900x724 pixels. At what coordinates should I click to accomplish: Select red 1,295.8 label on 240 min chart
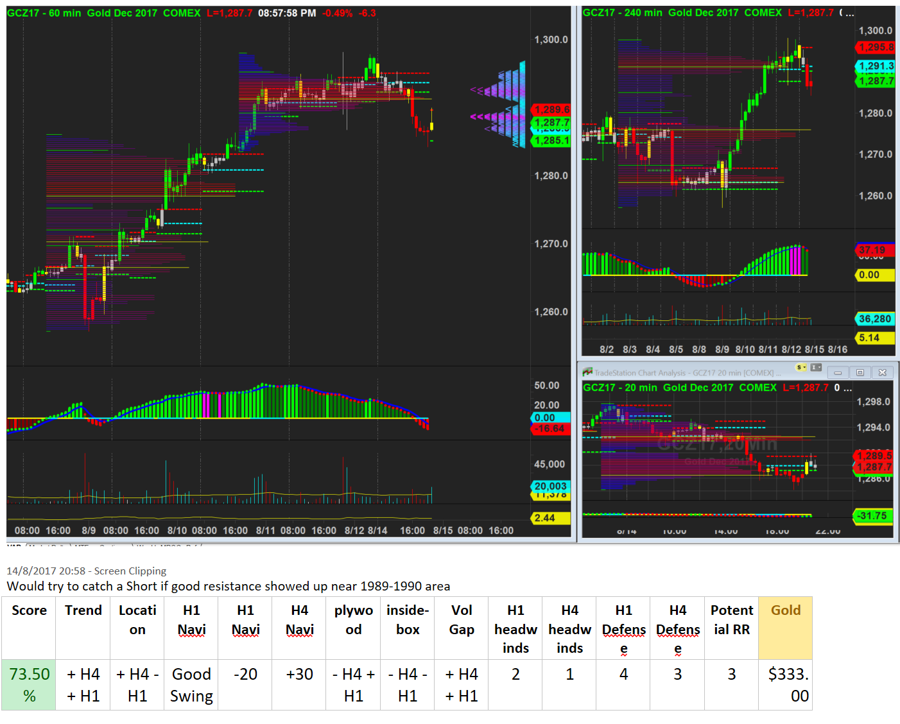point(875,47)
